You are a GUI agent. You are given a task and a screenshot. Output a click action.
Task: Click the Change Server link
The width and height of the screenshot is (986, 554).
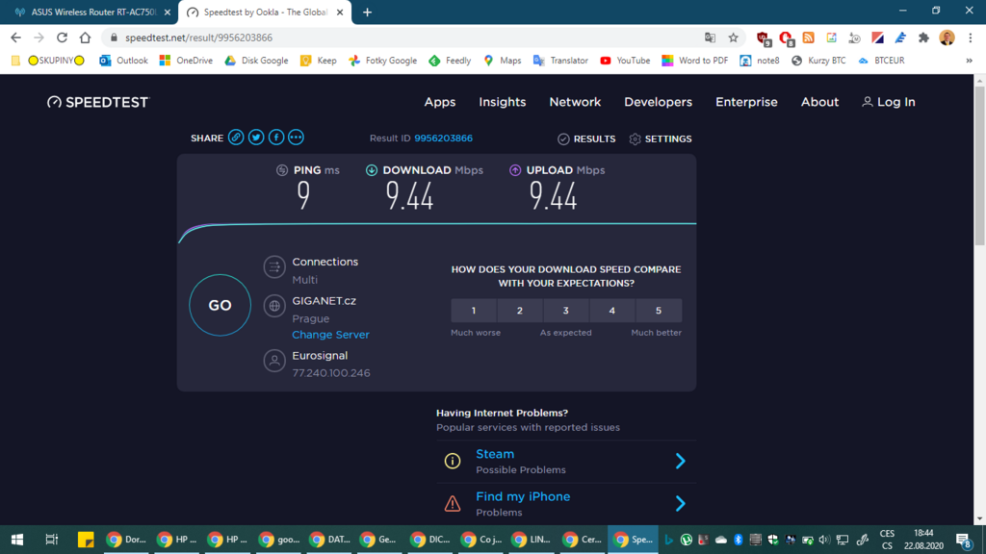[330, 335]
